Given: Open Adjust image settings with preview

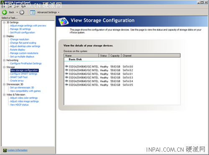Looking at the screenshot, I should pos(28,25).
